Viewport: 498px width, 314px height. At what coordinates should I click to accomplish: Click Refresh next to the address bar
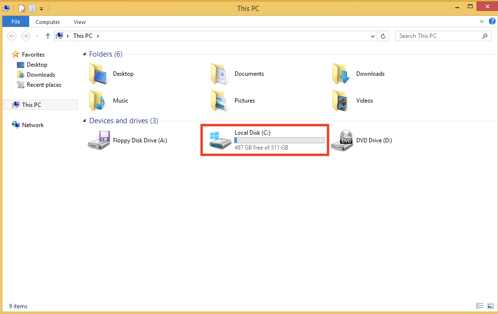[x=383, y=36]
